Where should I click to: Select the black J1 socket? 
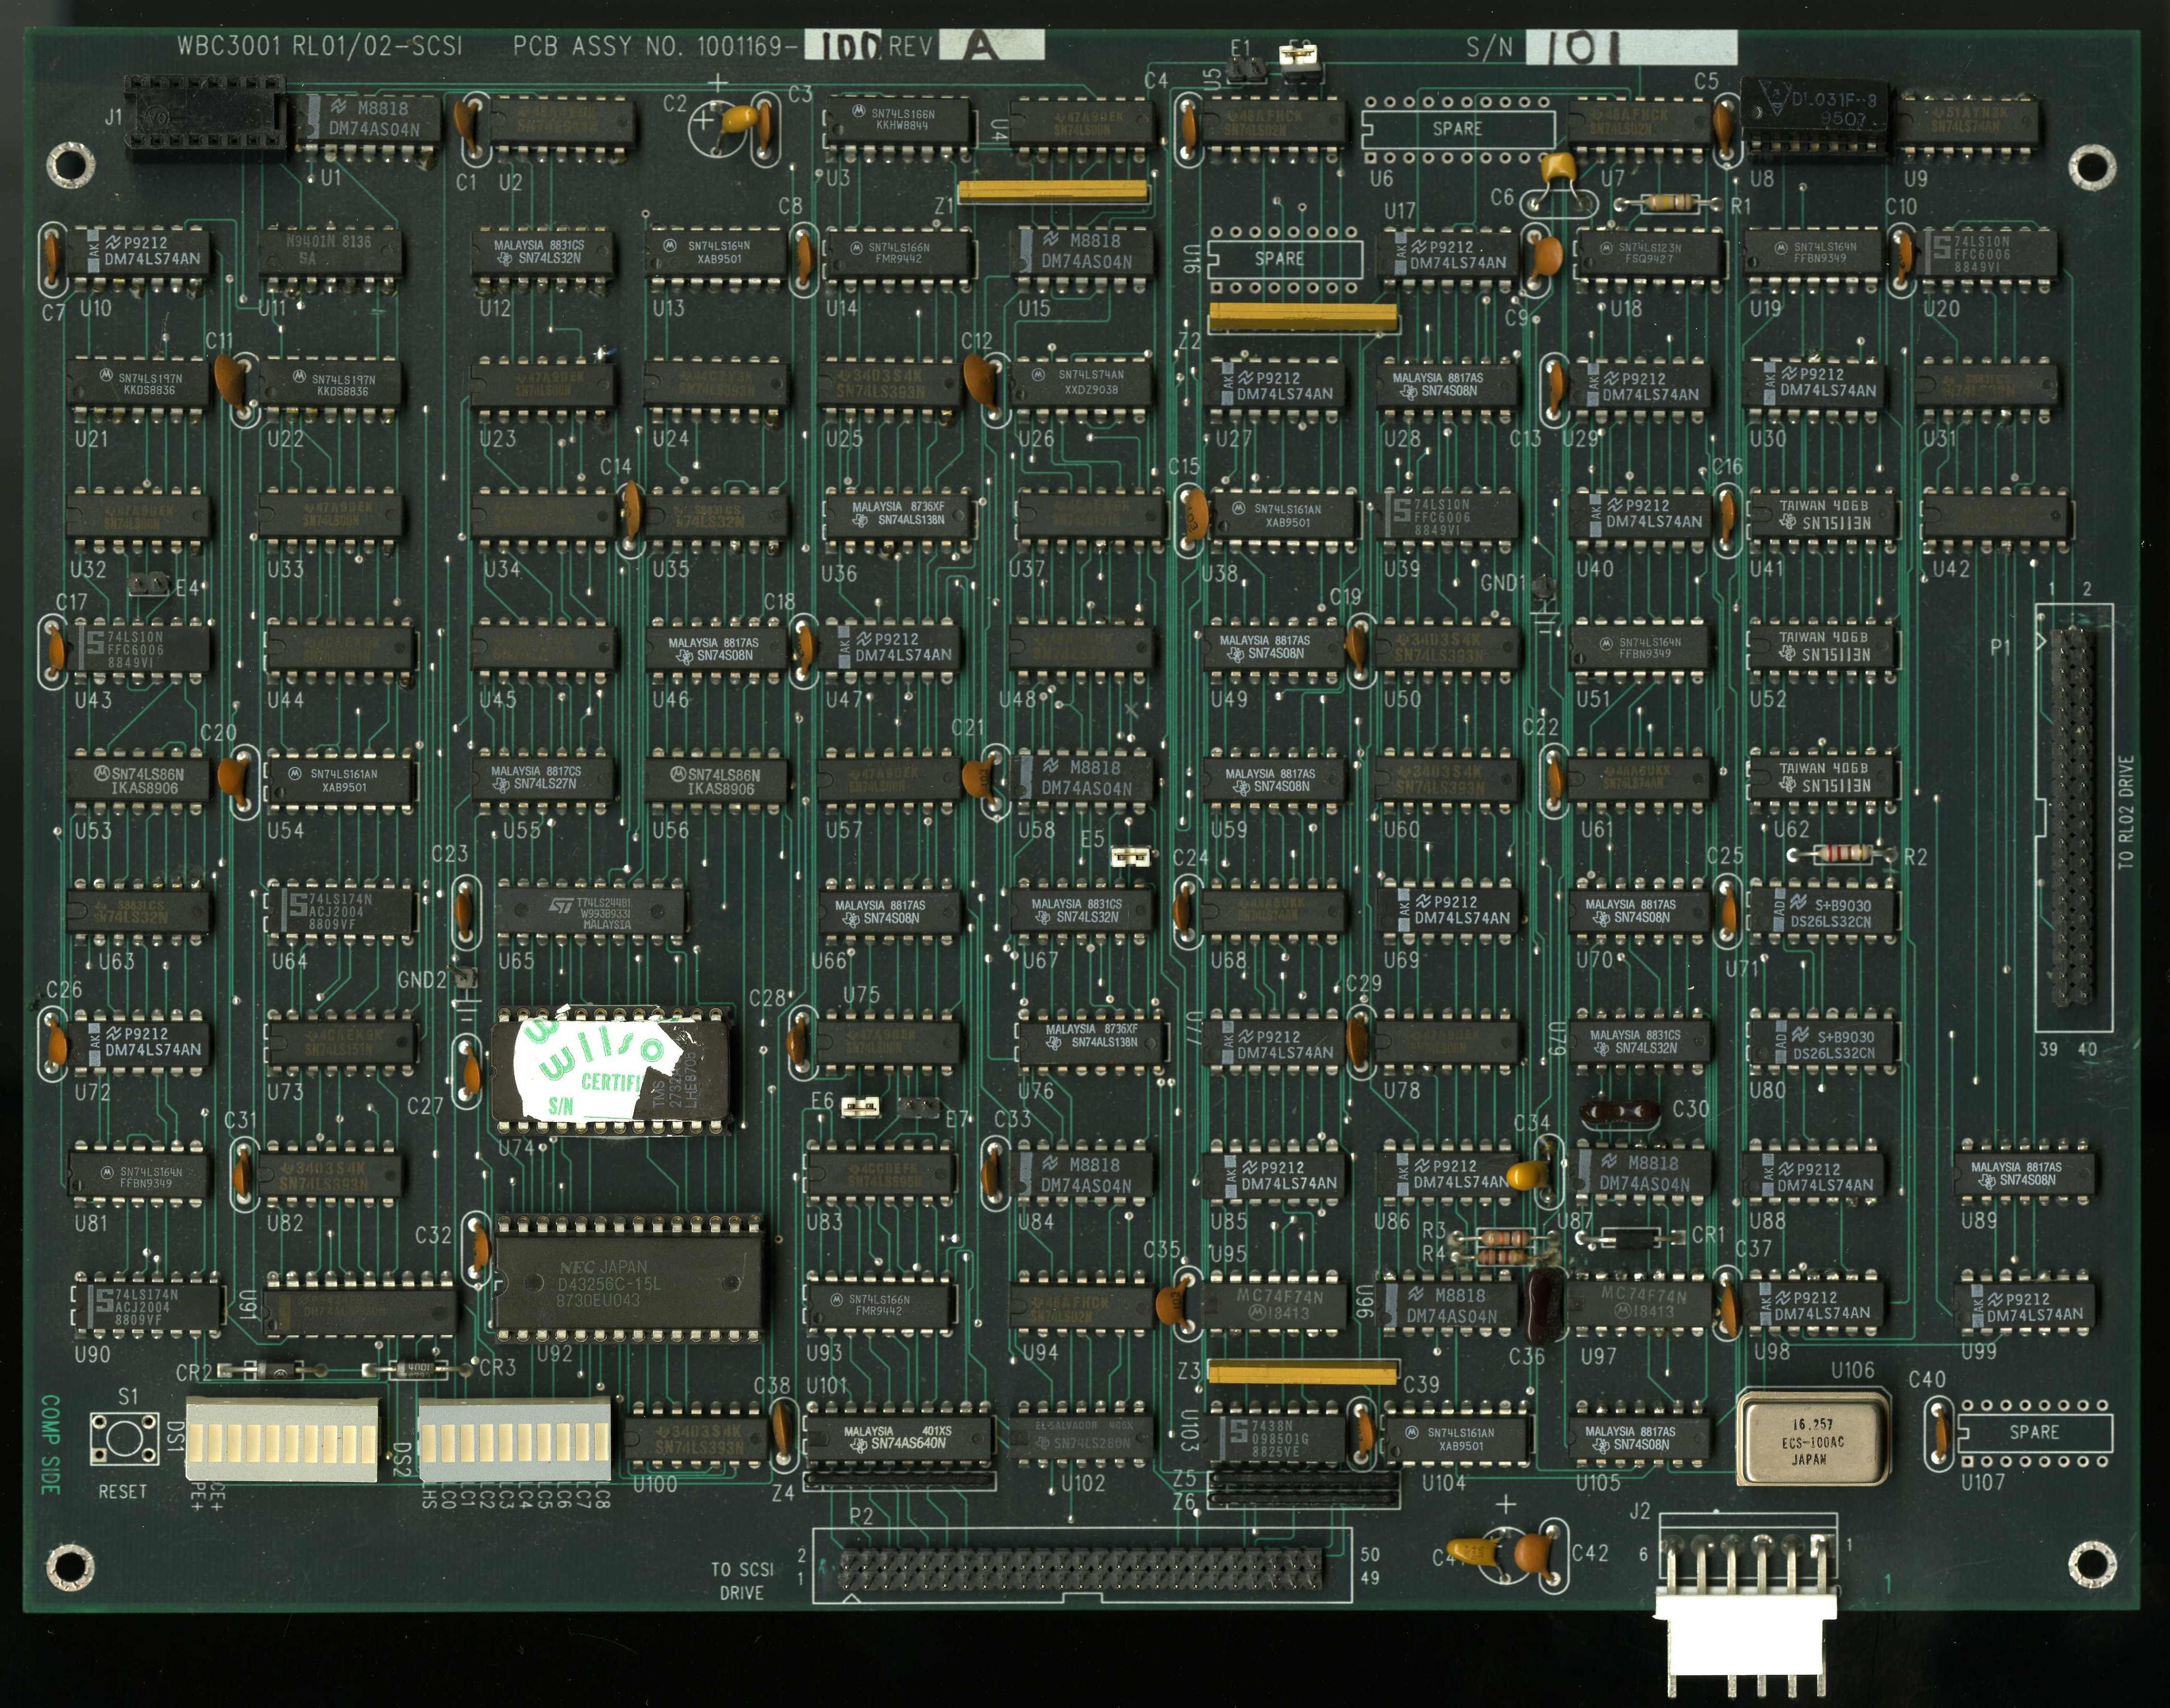point(204,115)
